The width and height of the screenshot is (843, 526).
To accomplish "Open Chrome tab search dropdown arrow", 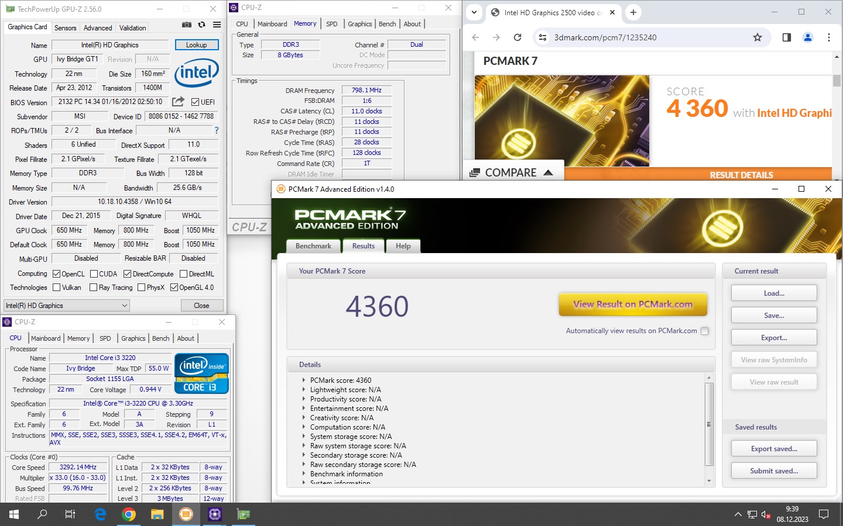I will coord(474,12).
